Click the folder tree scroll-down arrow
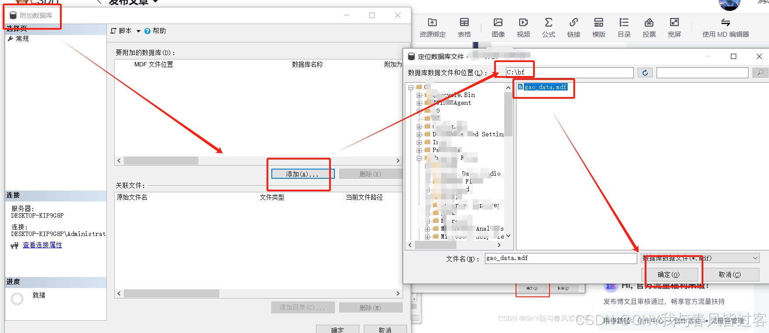The width and height of the screenshot is (769, 333). click(x=508, y=236)
